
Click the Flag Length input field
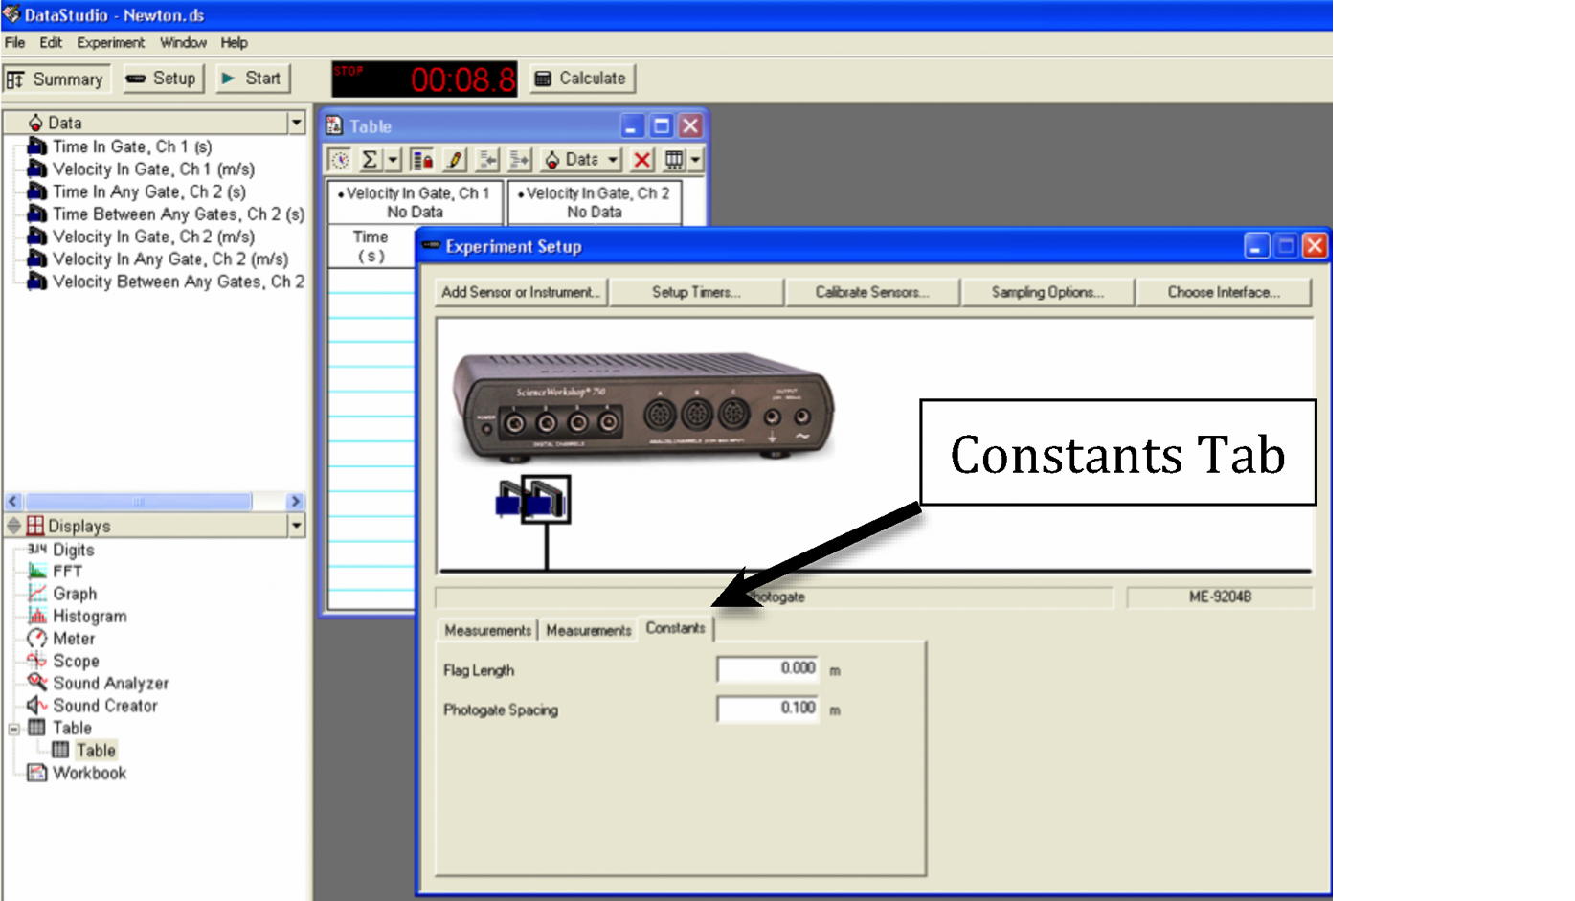click(767, 669)
